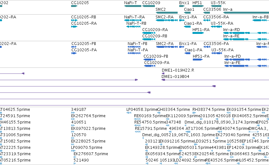Select the NaPi-T-PB protein label
The image size is (269, 165).
pyautogui.click(x=138, y=44)
